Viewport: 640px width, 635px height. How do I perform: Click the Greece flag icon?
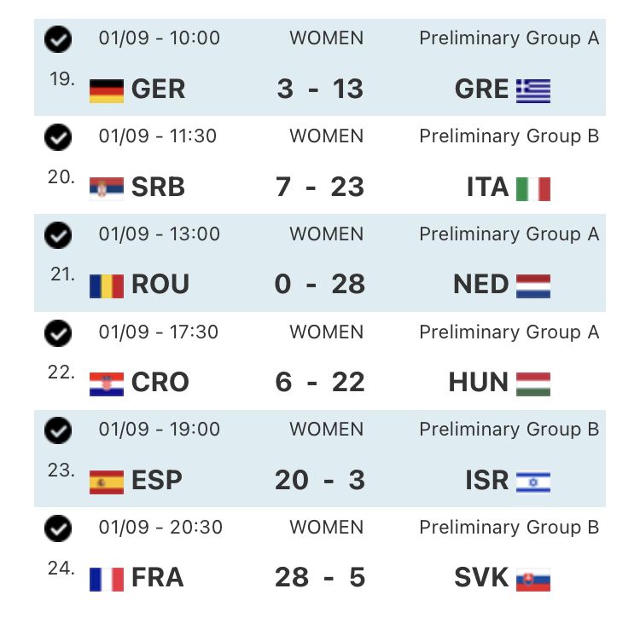(x=533, y=89)
